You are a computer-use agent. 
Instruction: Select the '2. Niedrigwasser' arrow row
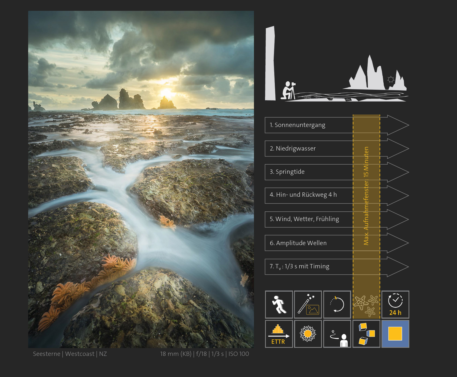click(x=337, y=148)
